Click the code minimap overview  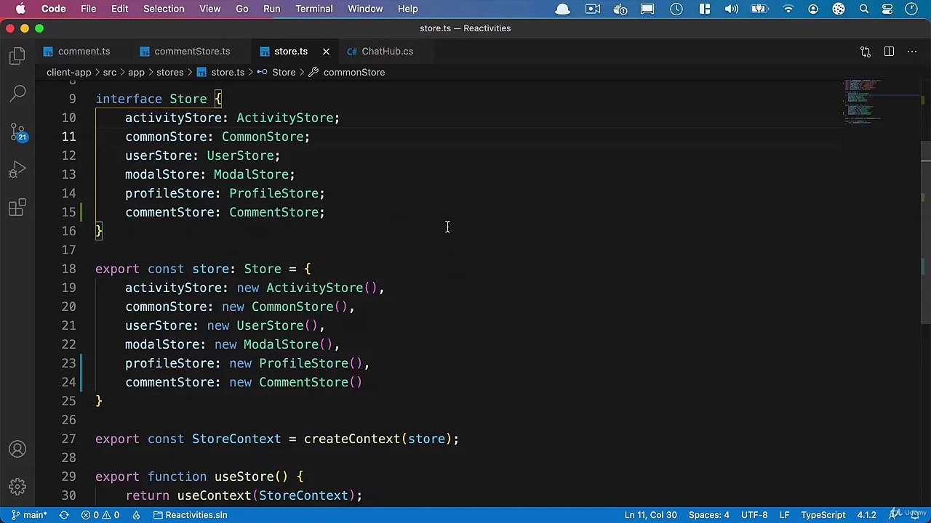pyautogui.click(x=862, y=102)
